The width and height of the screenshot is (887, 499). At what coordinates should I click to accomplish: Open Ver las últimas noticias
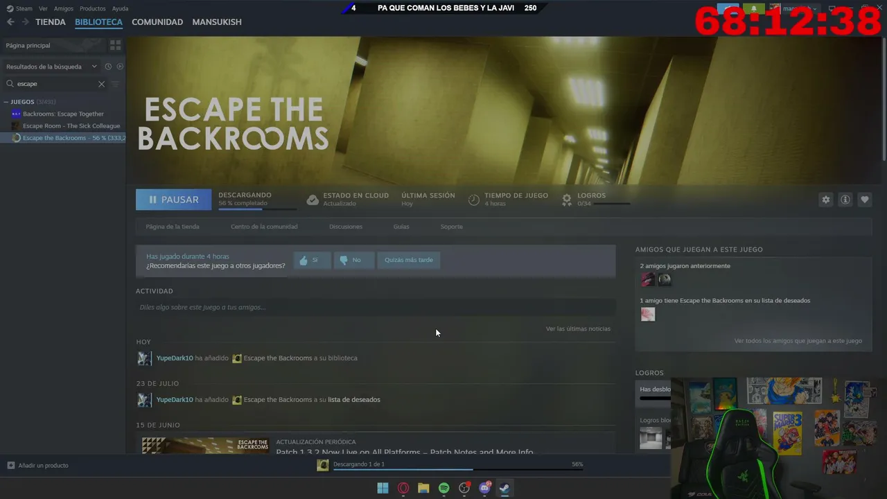(578, 329)
